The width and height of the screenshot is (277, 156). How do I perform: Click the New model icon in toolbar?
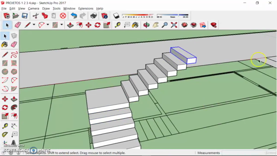(7, 16)
